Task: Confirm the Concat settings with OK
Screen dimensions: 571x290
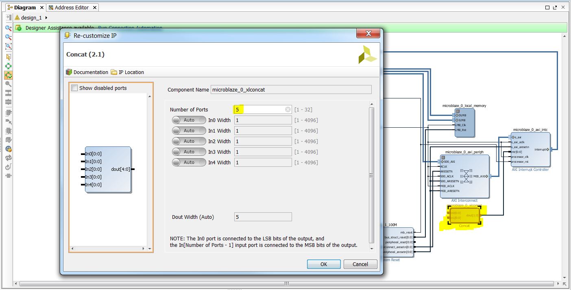Action: (324, 264)
